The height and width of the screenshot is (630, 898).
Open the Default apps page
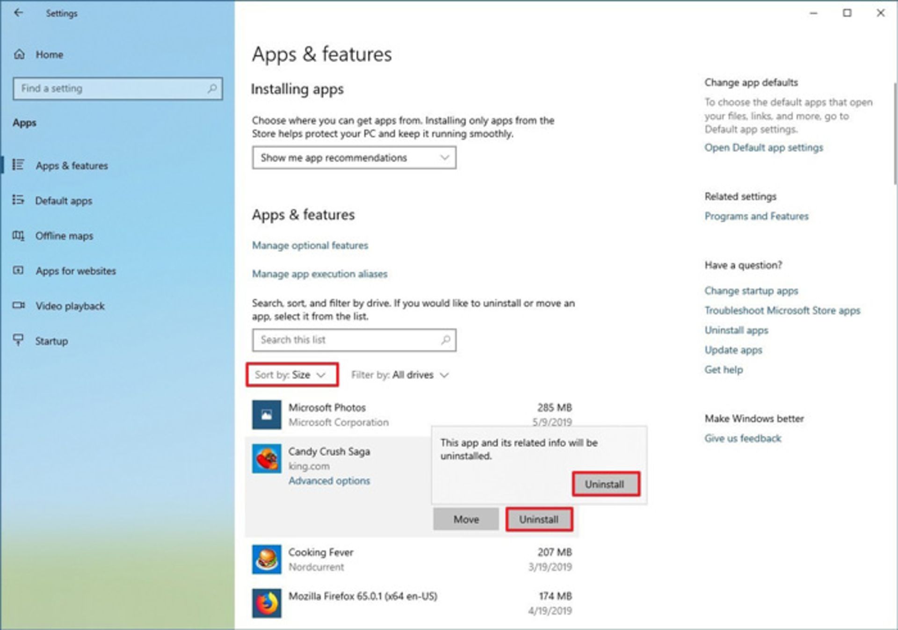(x=64, y=201)
